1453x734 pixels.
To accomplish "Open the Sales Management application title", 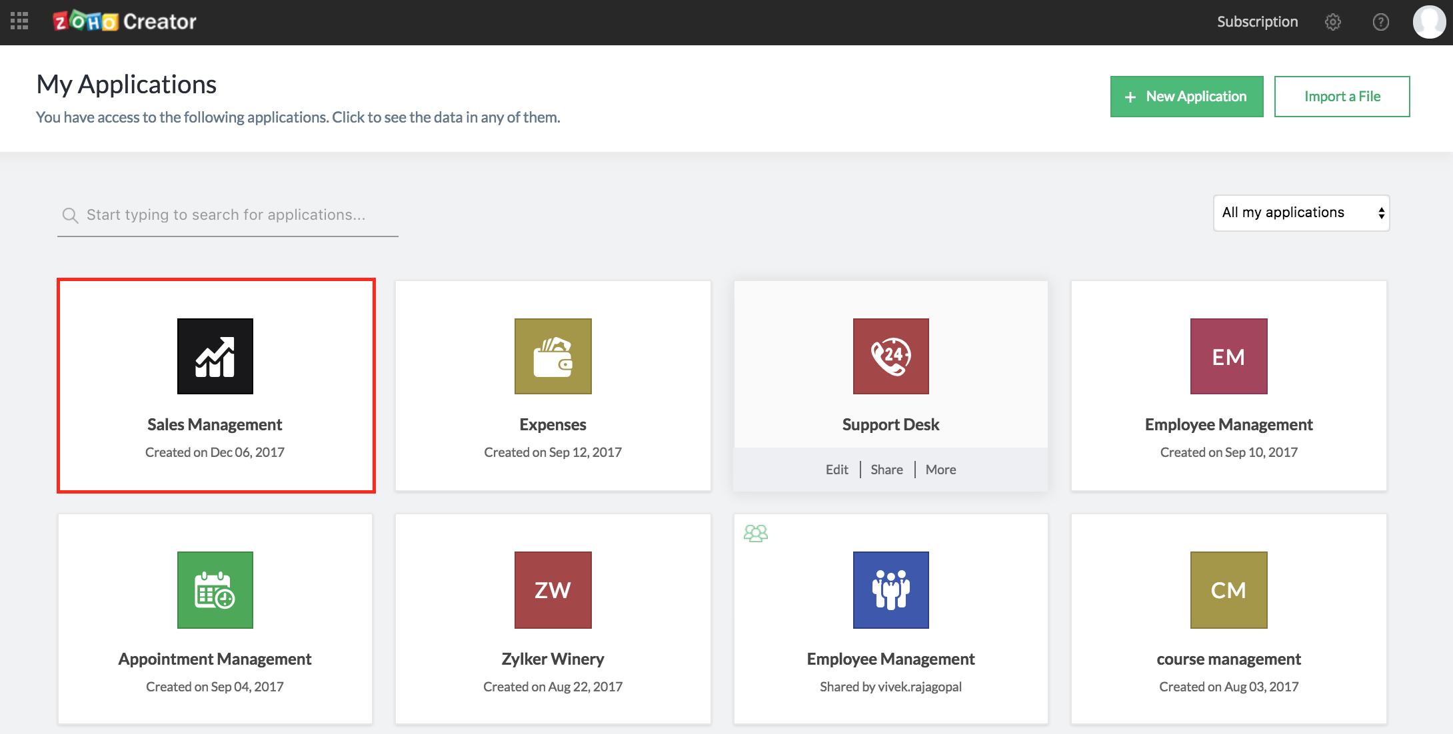I will 215,425.
